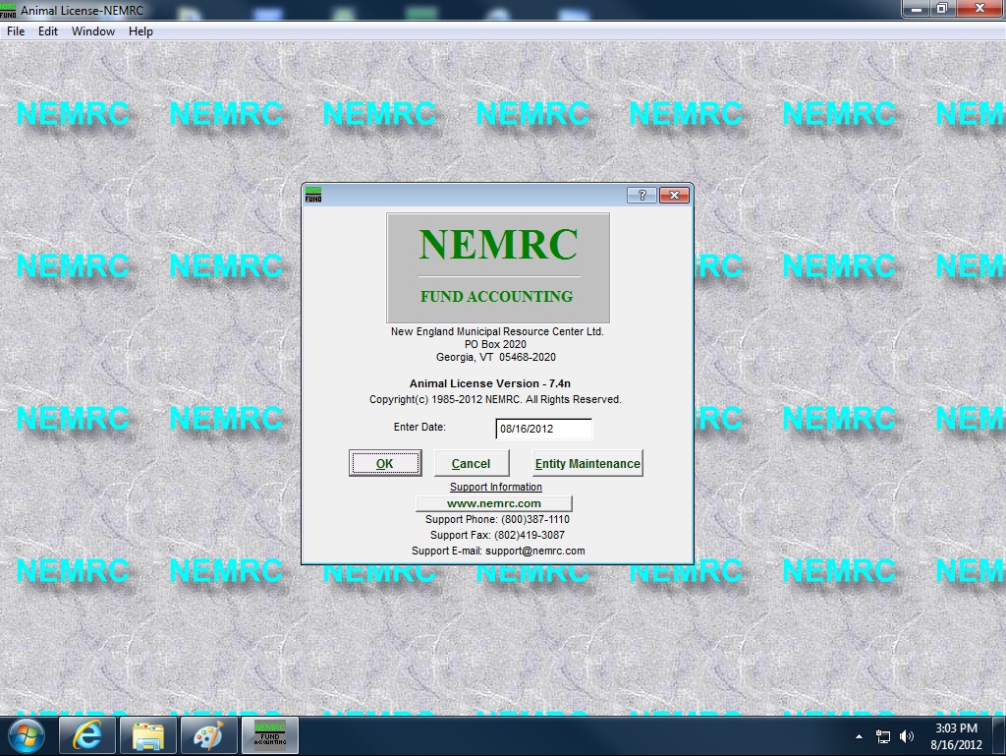Click the network status tray icon
Screen dimensions: 1006x756
pyautogui.click(x=883, y=736)
